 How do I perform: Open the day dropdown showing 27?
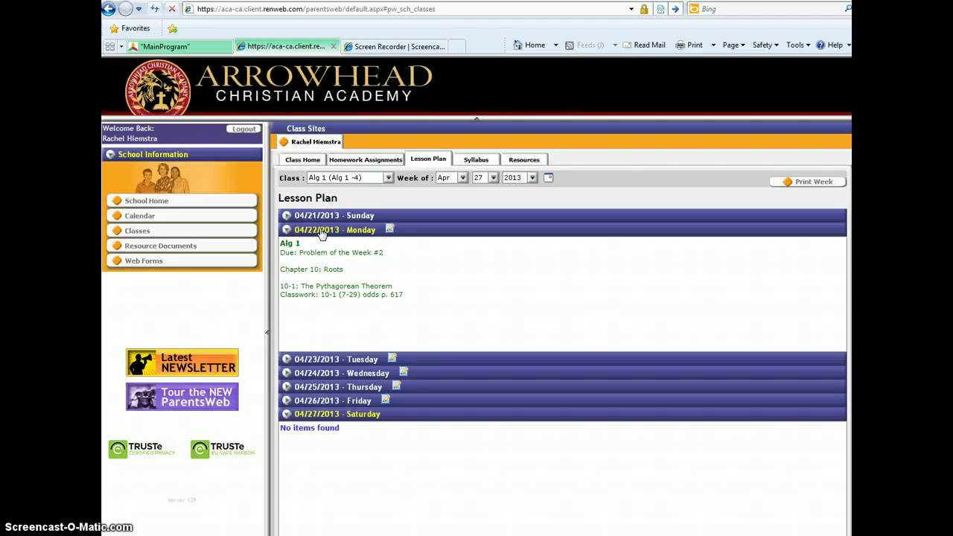click(x=485, y=178)
